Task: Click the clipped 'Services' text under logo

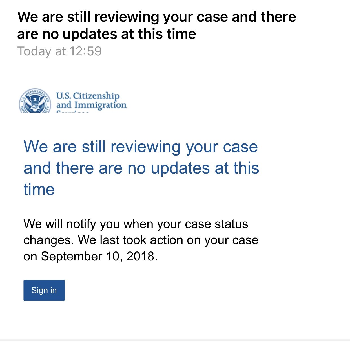Action: coord(73,112)
